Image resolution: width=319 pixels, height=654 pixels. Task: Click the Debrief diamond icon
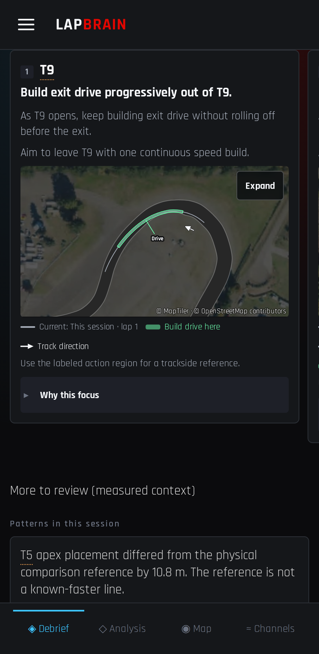tap(32, 629)
